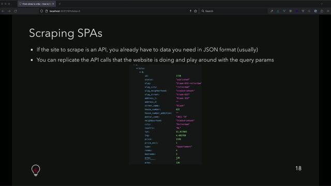Bookmark this page with the star icon

point(195,11)
